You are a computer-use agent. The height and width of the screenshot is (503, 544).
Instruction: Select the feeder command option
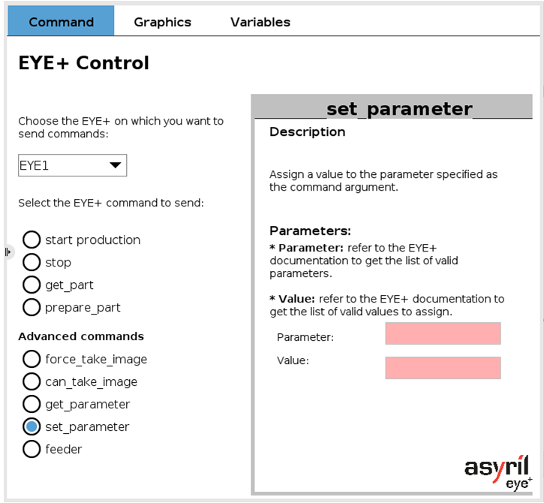pos(32,450)
